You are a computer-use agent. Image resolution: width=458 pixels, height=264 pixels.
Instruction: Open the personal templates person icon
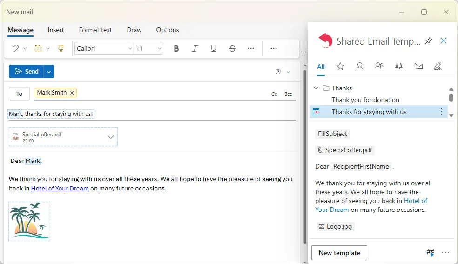click(x=360, y=66)
